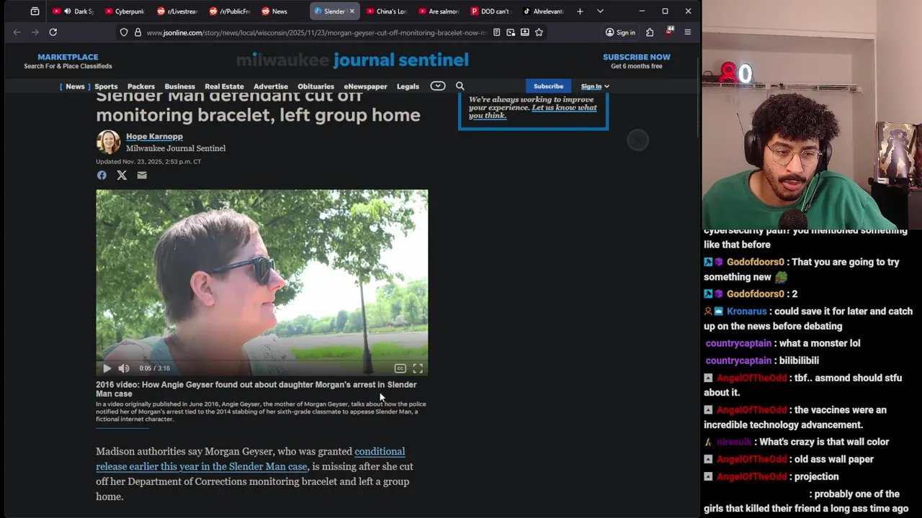The image size is (922, 518).
Task: Select the Packers nav item
Action: 141,86
